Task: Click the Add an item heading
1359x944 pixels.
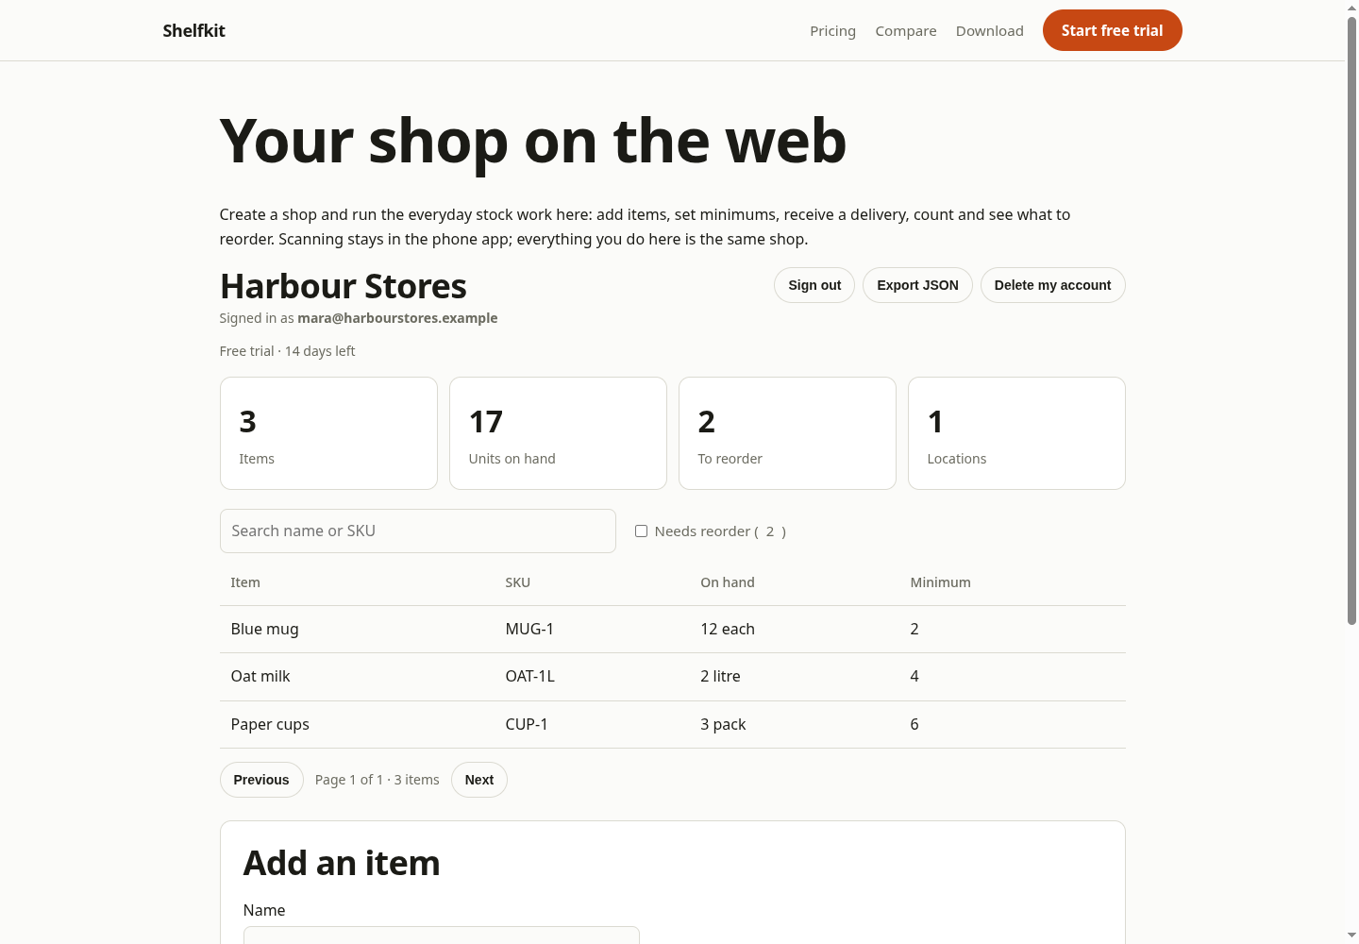Action: click(342, 863)
